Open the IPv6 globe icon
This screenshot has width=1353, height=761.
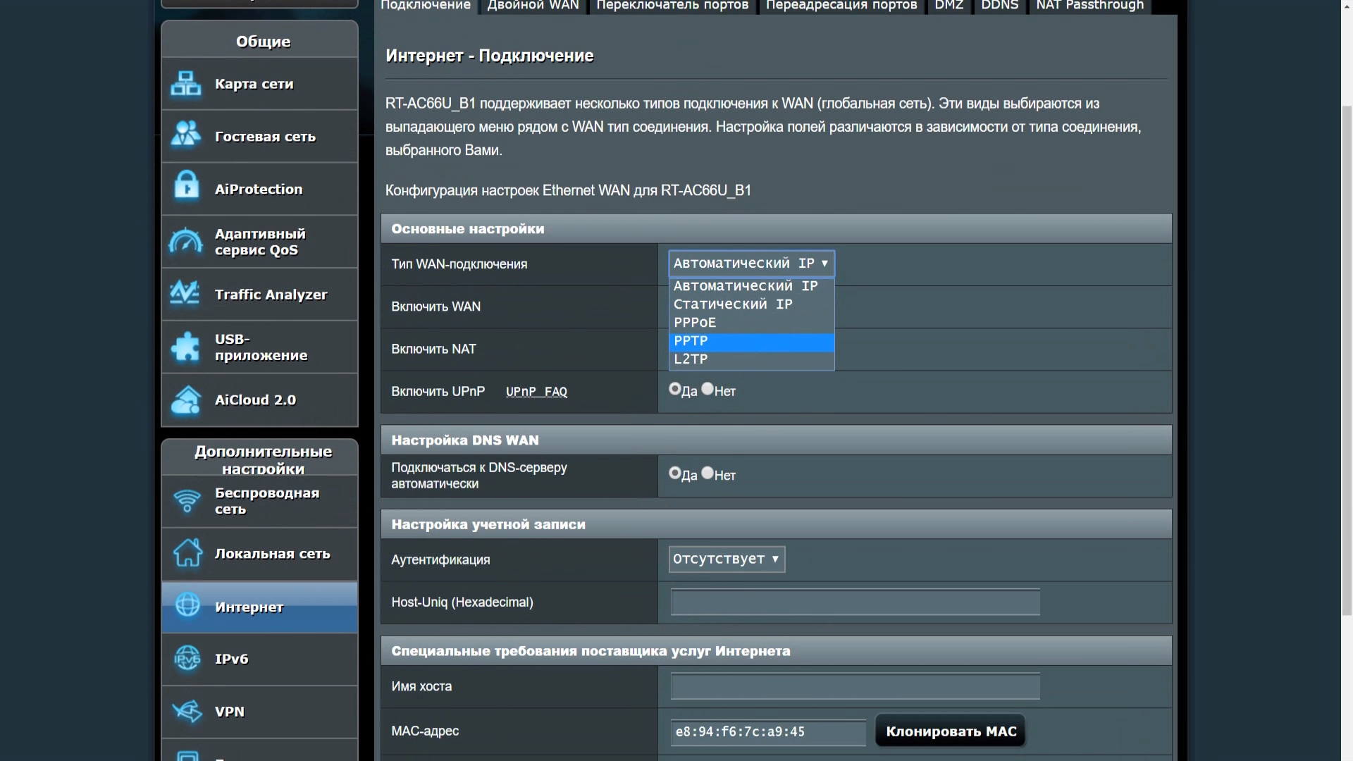(x=187, y=659)
